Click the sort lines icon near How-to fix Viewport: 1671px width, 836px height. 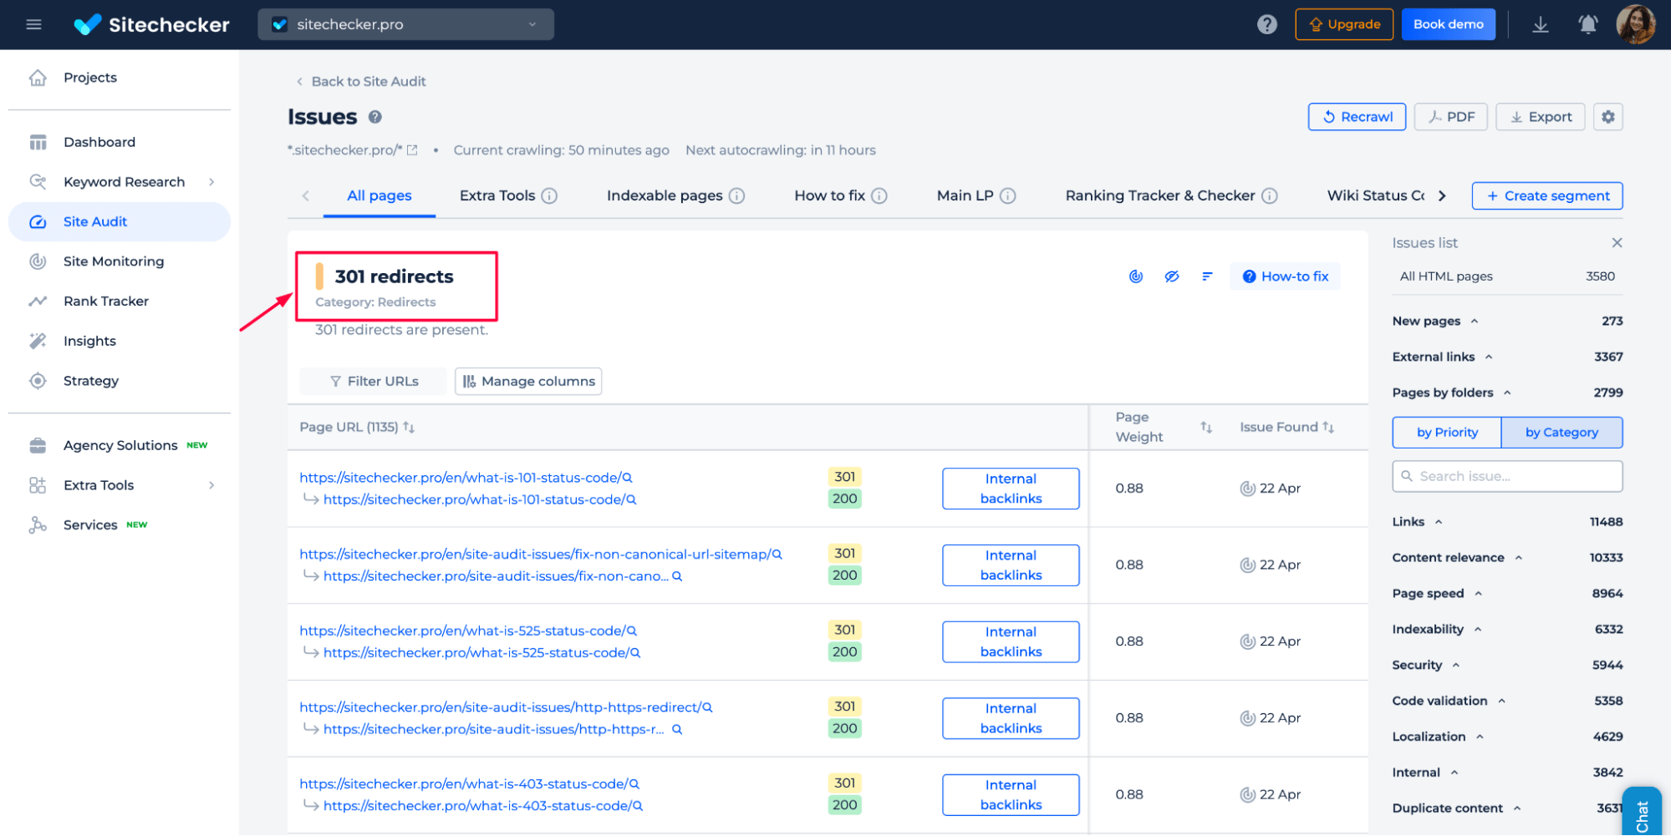click(1207, 276)
